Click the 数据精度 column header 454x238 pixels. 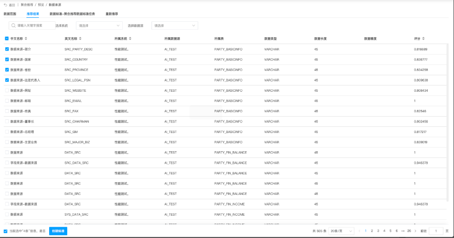(x=370, y=38)
